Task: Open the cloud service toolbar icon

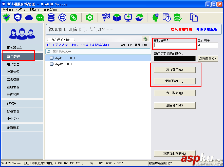Action: (x=29, y=17)
